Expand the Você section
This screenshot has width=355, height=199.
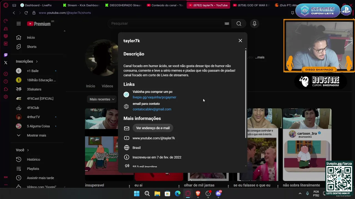22,150
